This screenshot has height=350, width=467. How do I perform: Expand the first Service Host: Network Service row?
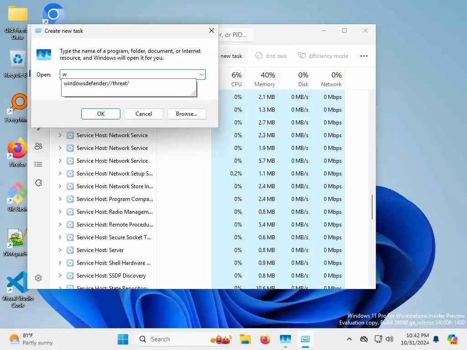point(60,135)
